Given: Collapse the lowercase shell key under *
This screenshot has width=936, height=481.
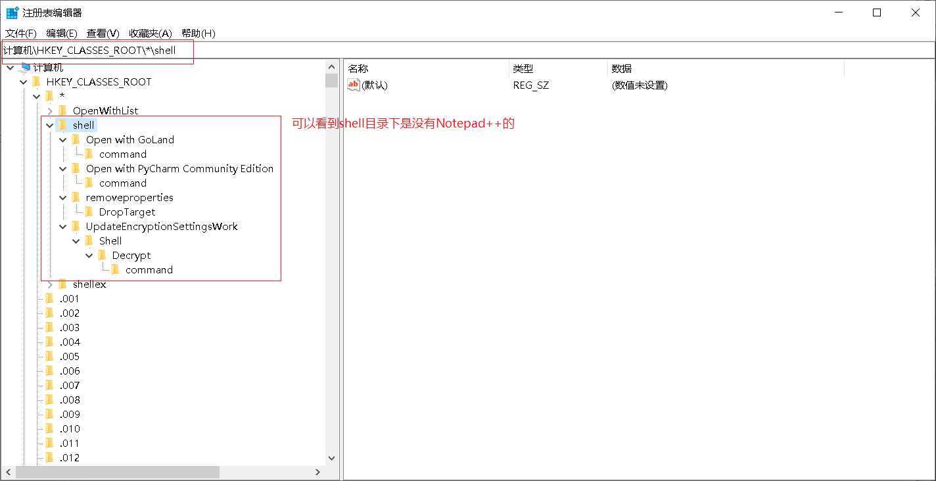Looking at the screenshot, I should 50,125.
